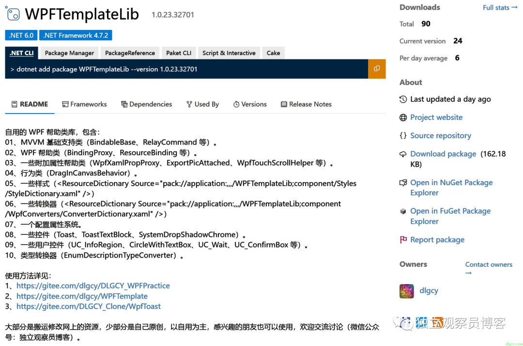Click the WPFTemplateLib package title

point(82,14)
